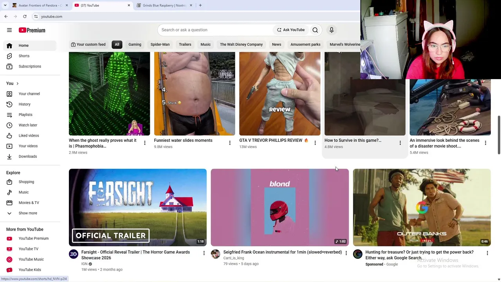Open YouTube Premium link in sidebar

coord(30,239)
